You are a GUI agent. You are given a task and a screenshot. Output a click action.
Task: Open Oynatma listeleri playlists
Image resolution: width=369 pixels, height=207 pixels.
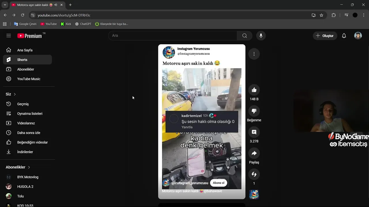27,114
